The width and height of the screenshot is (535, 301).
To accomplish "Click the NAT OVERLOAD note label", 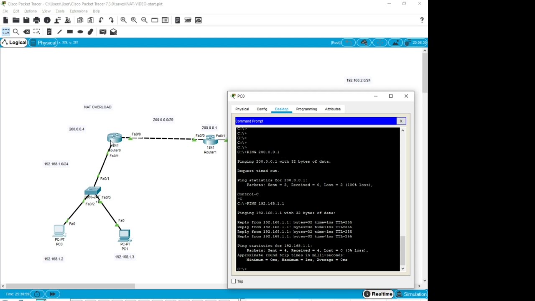I will point(98,107).
